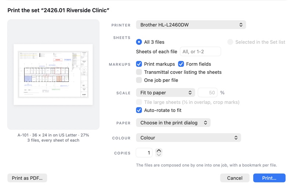Disable the Auto-rotate to fit checkbox
This screenshot has height=189, width=293.
pos(139,110)
